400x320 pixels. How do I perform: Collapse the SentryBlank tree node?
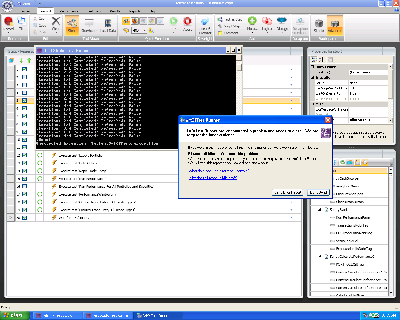click(319, 210)
